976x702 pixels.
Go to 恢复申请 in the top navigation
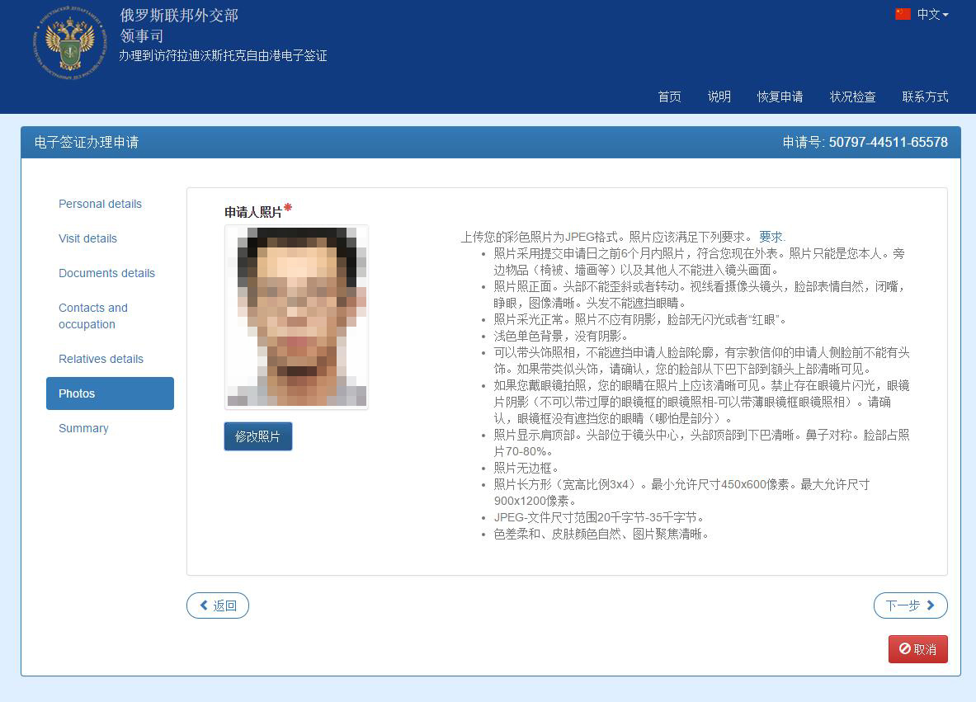780,97
